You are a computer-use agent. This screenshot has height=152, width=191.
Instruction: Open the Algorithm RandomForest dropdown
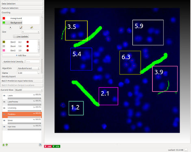(x=28, y=68)
